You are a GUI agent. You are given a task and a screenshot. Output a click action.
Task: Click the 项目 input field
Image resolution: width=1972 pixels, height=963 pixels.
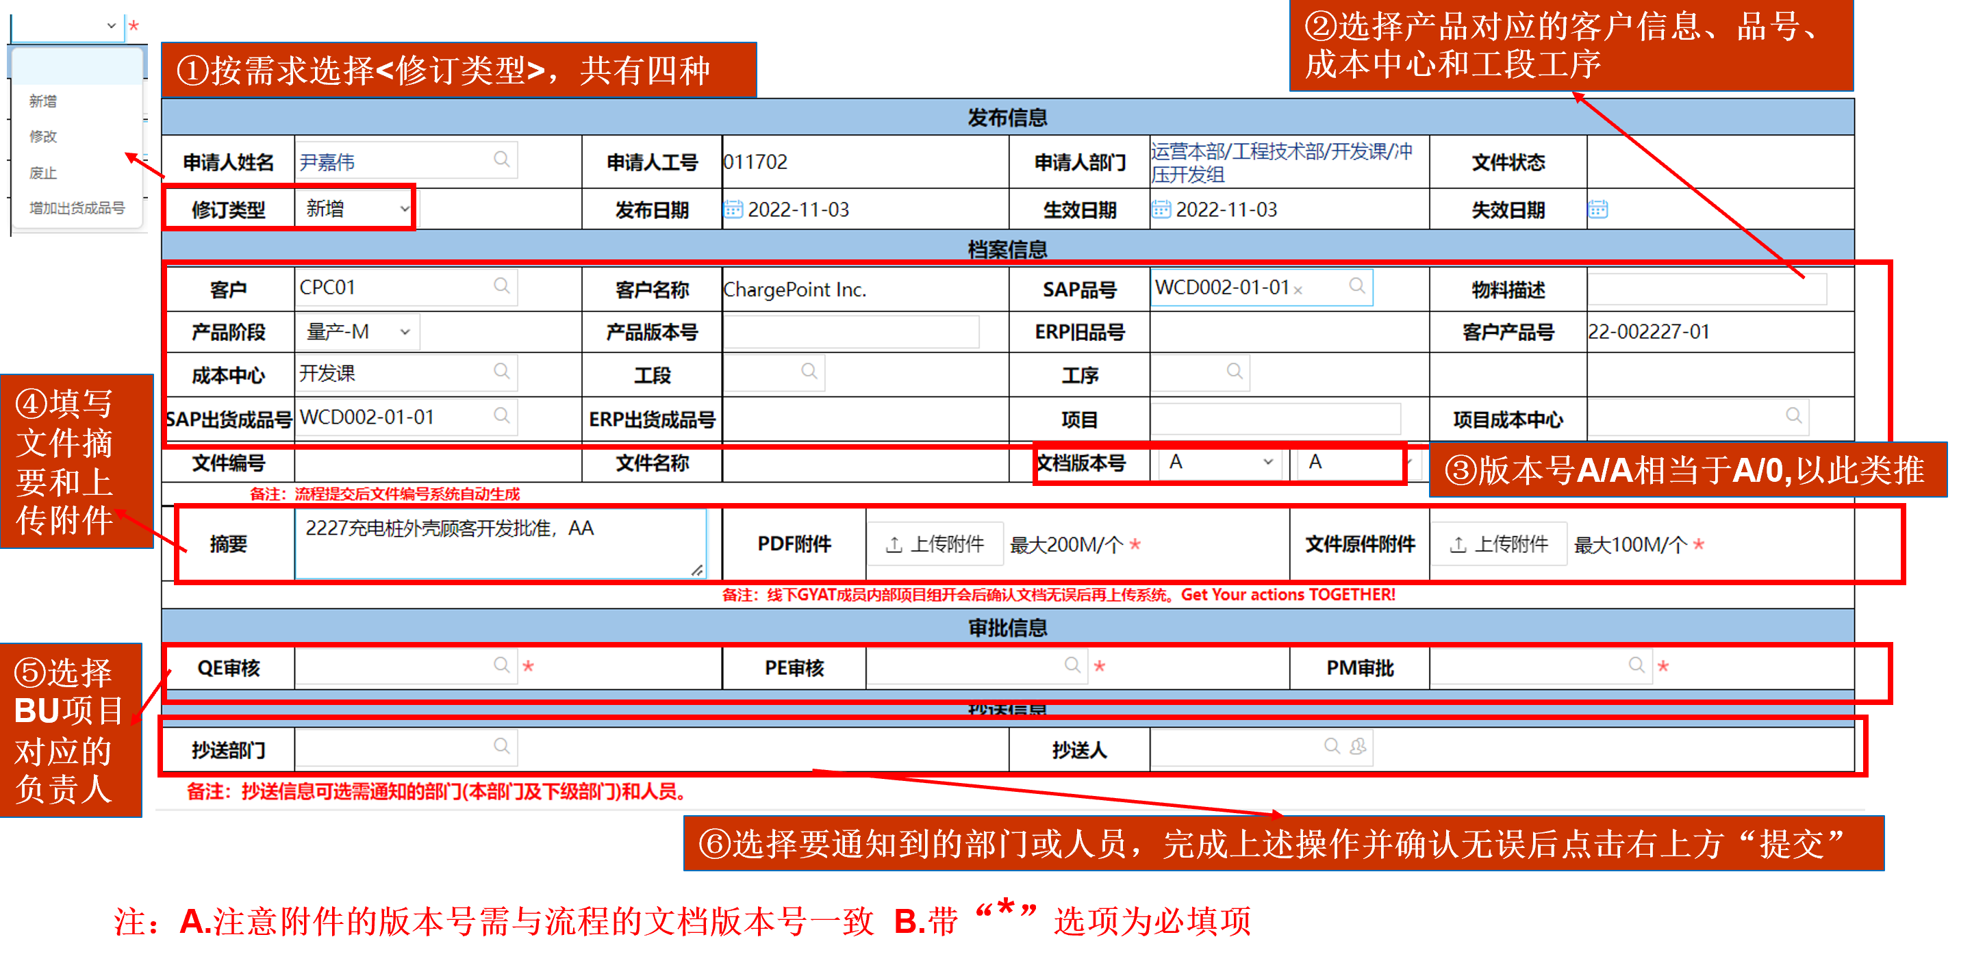(1276, 419)
